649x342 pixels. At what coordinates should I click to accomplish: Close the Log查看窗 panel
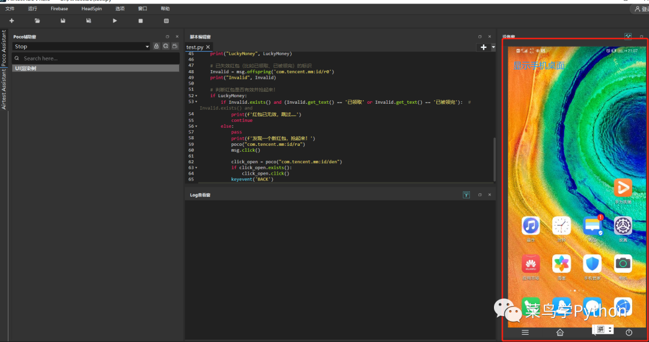[x=490, y=195]
